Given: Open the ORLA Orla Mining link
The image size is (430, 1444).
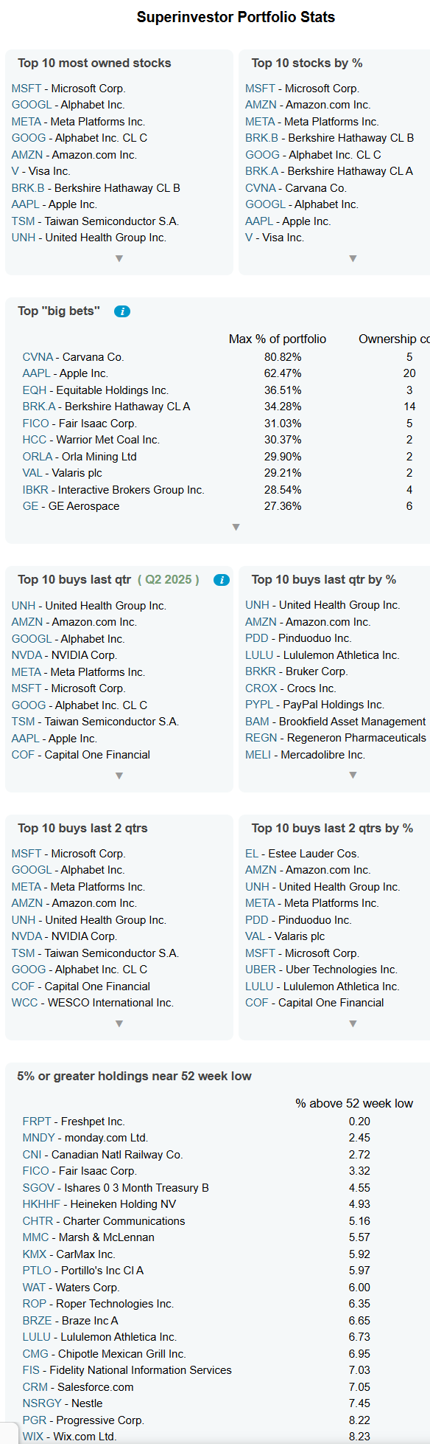Looking at the screenshot, I should tap(38, 457).
